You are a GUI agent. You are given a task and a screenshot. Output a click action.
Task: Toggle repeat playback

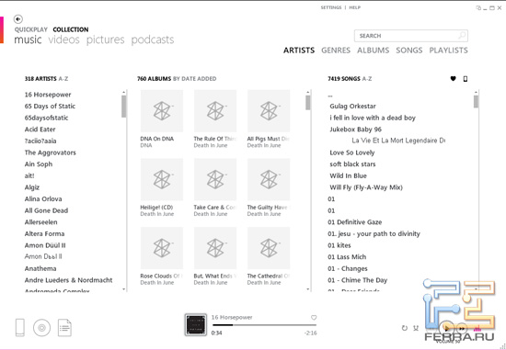pyautogui.click(x=405, y=328)
